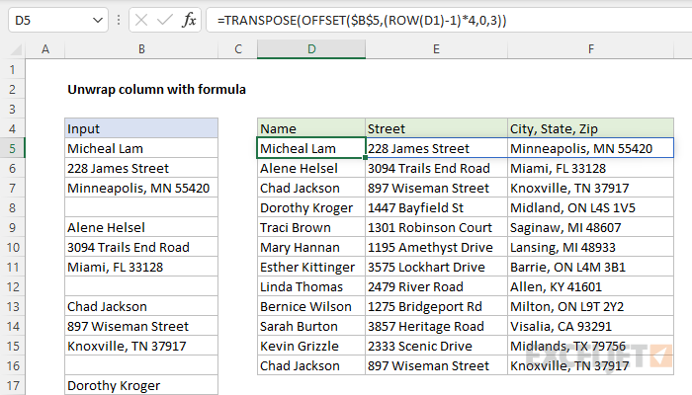Screen dimensions: 692x395
Task: Click the Unwrap column with formula title cell
Action: 156,90
